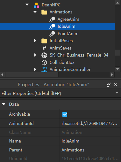
Task: Uncheck the Archivable checkbox
Action: pyautogui.click(x=65, y=114)
